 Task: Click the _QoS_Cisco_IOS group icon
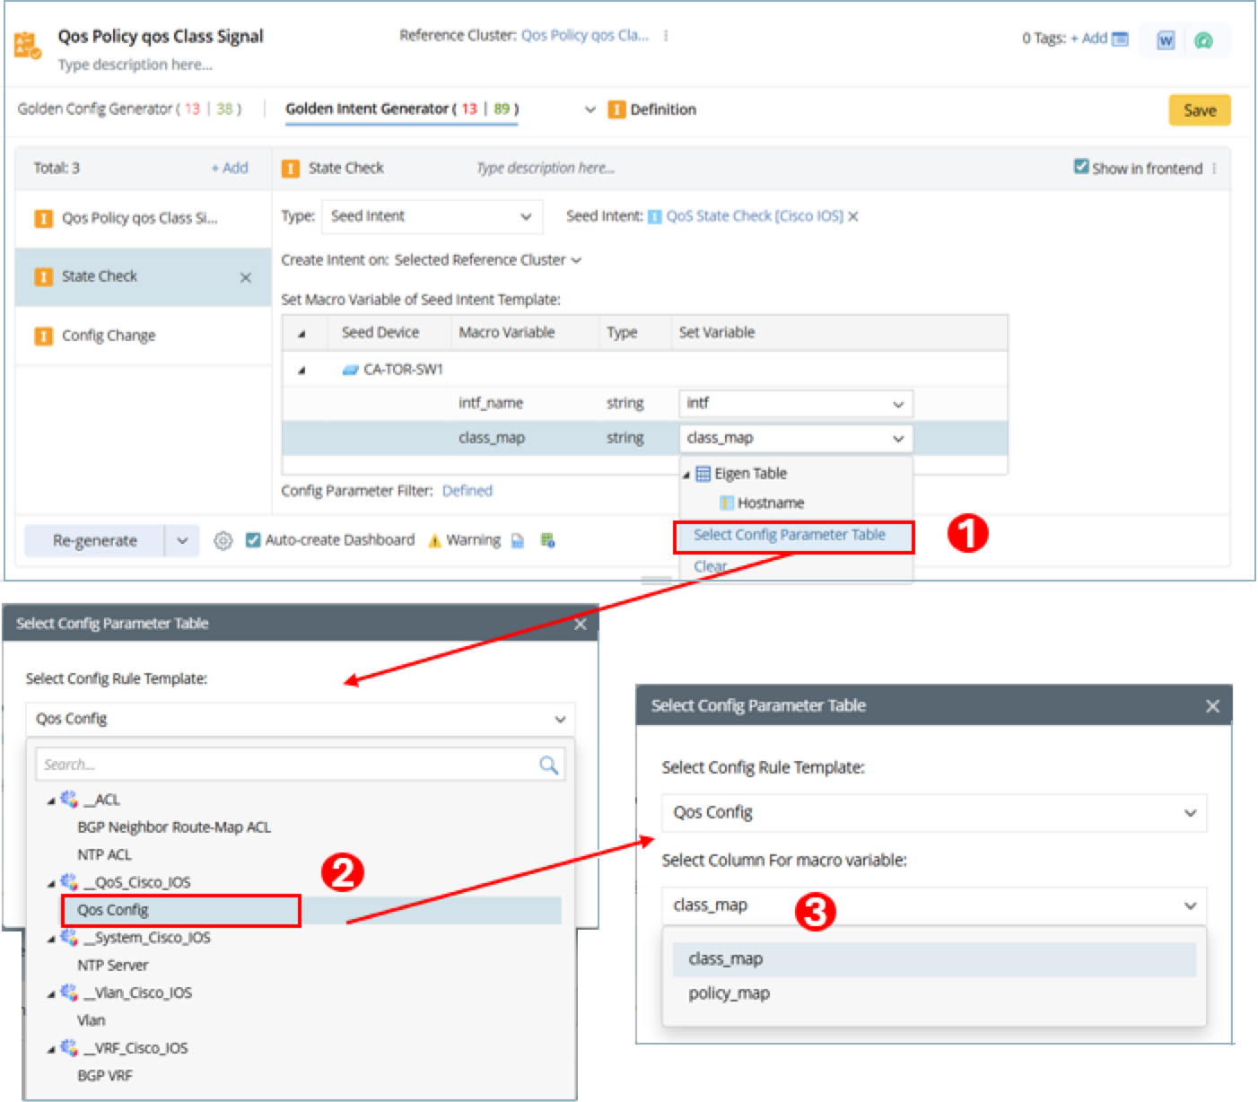(x=69, y=882)
